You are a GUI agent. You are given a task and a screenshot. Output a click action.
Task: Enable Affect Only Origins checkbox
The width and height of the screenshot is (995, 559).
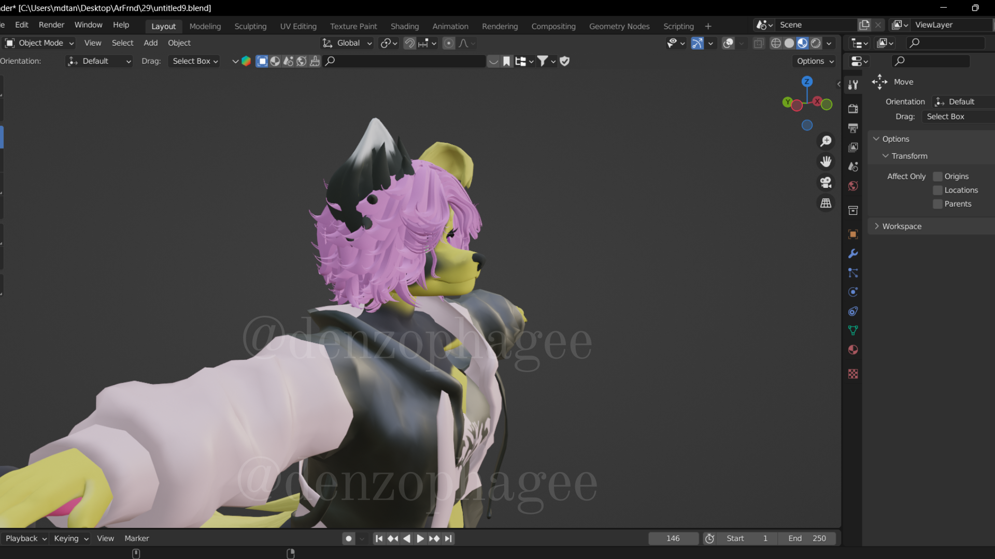click(x=937, y=176)
